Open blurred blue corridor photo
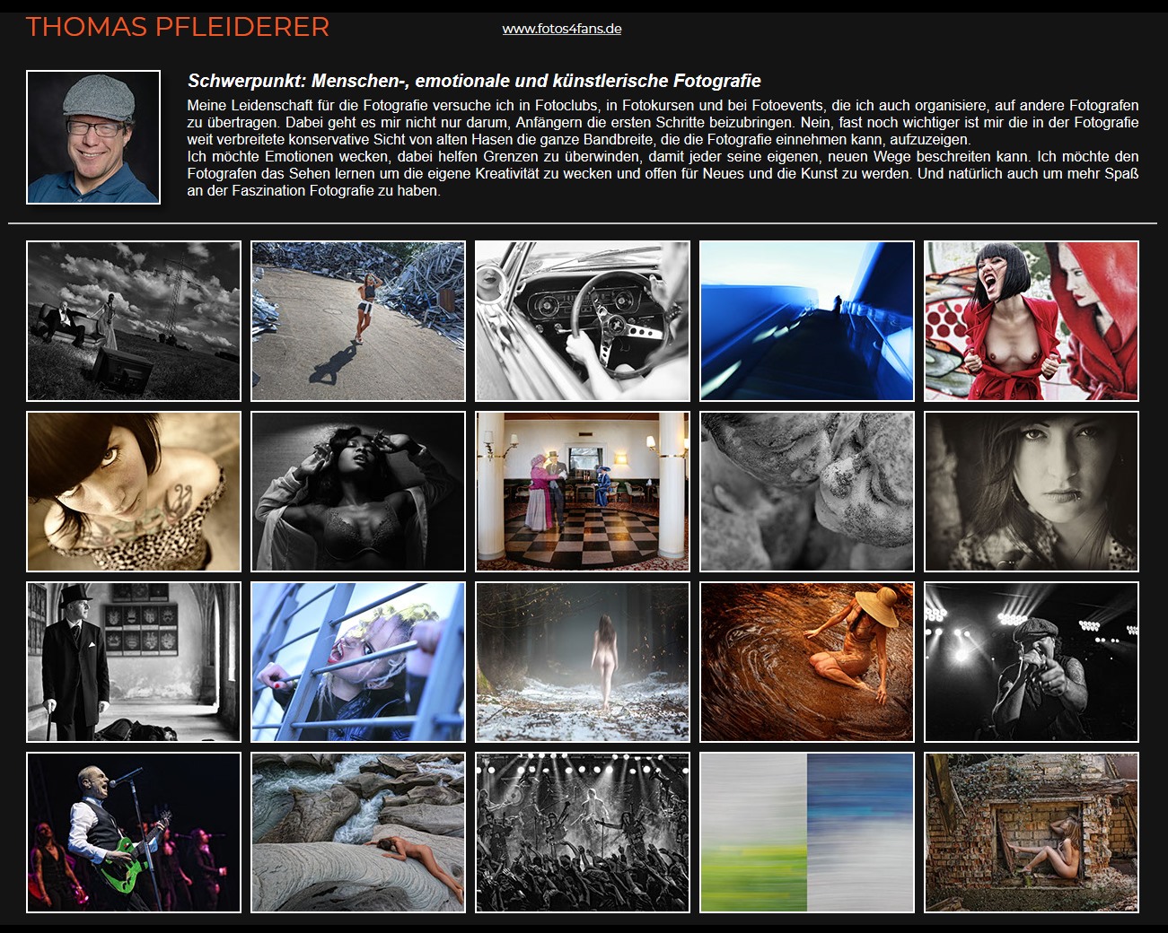Image resolution: width=1168 pixels, height=933 pixels. [807, 321]
